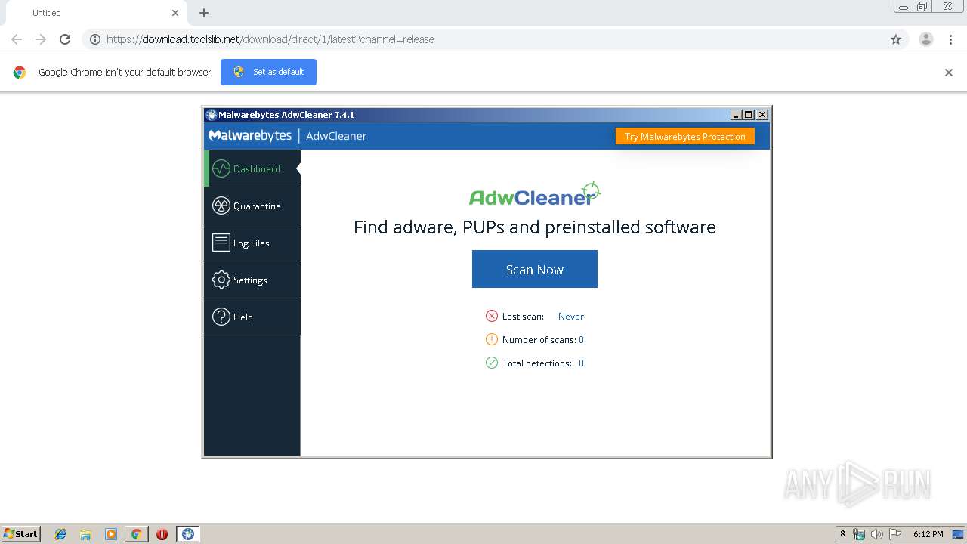967x544 pixels.
Task: Set Chrome as default browser
Action: (x=268, y=72)
